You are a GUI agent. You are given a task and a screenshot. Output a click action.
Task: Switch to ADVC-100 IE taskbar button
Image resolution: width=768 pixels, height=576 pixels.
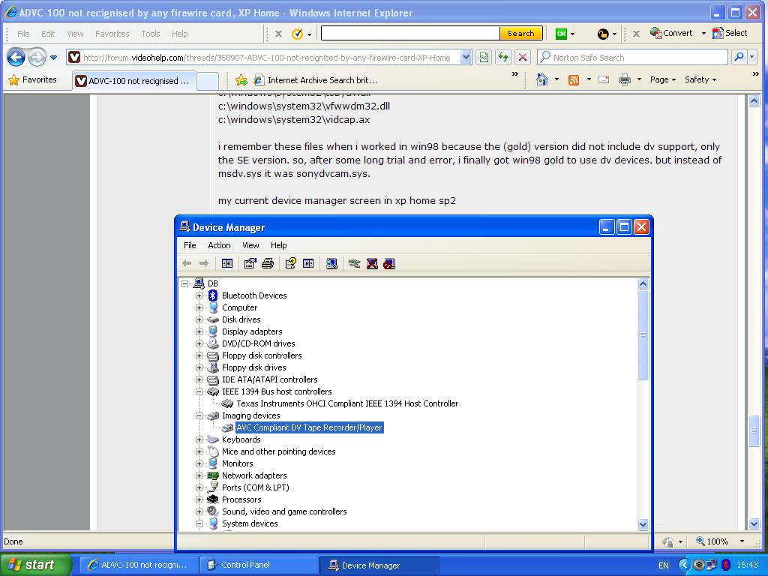(139, 565)
